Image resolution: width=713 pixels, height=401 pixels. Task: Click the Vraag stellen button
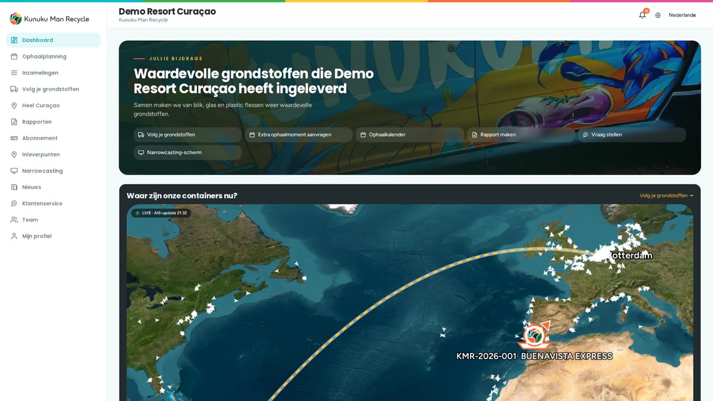tap(632, 135)
